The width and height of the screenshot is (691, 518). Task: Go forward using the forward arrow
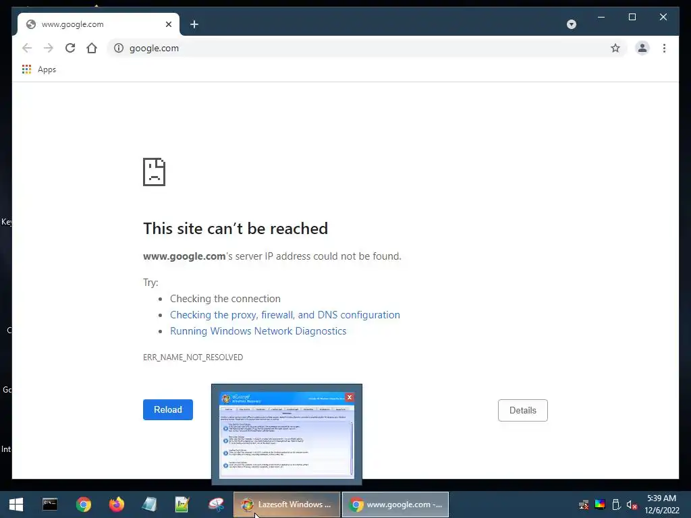(49, 48)
